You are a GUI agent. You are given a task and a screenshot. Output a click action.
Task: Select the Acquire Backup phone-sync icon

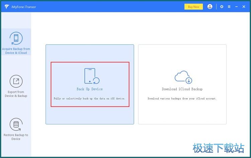click(x=16, y=38)
